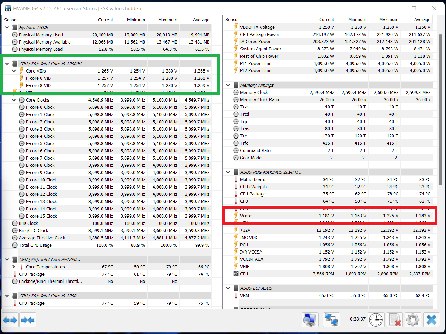Viewport: 446px width, 334px height.
Task: Reset min/max values with the clock icon
Action: click(x=376, y=320)
